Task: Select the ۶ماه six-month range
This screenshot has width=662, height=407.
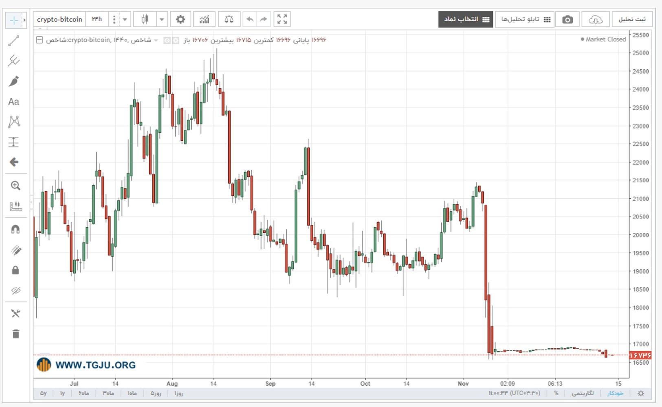Action: (84, 394)
